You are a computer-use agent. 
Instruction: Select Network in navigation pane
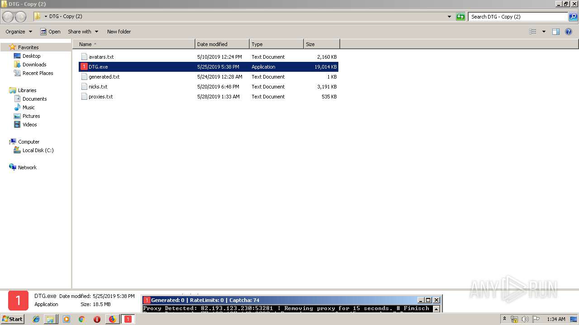tap(27, 167)
